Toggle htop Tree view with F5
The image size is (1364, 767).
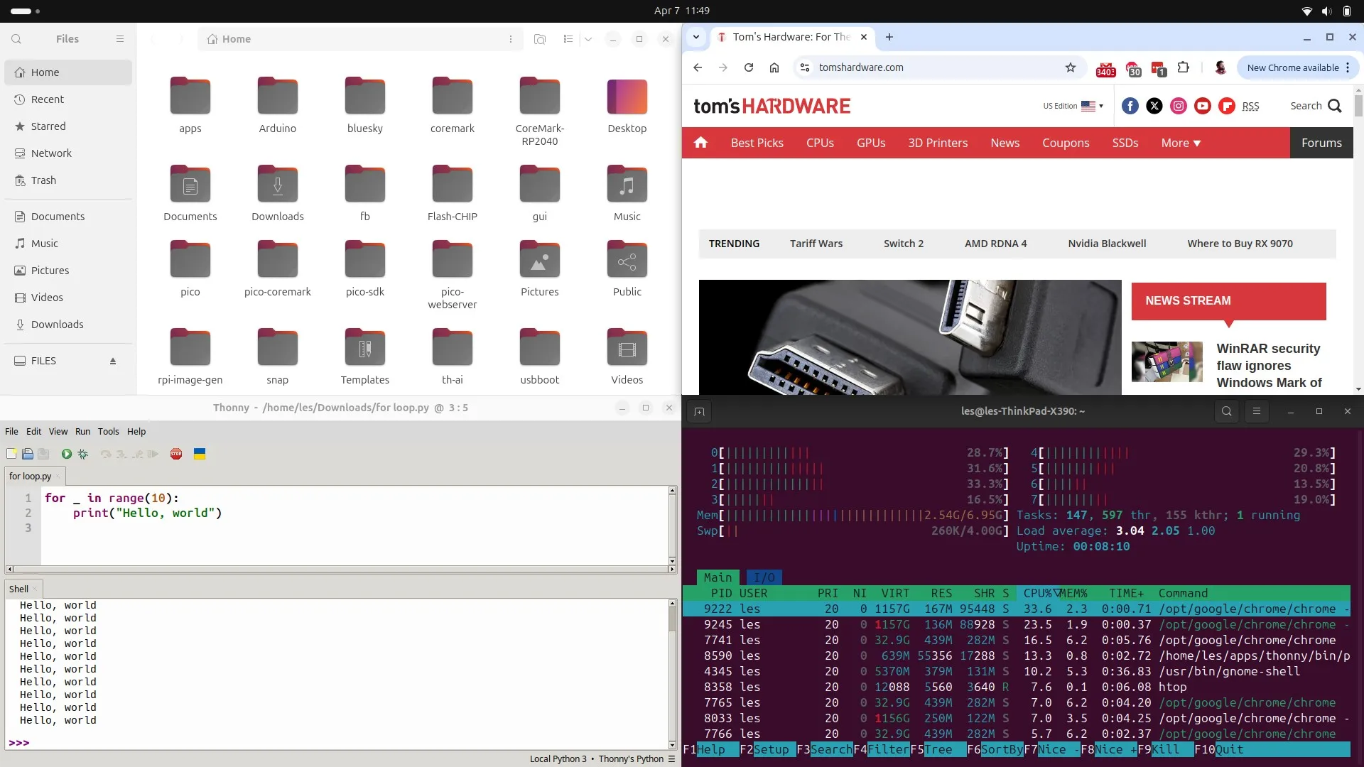pos(938,749)
